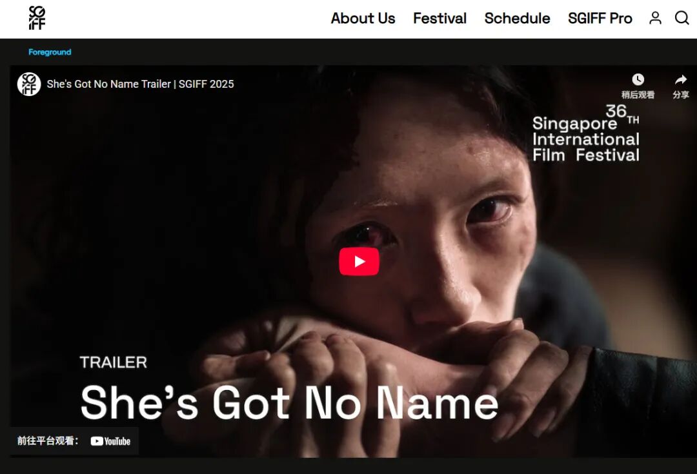This screenshot has width=697, height=474.
Task: Click the large She's Got No Name title
Action: click(289, 402)
